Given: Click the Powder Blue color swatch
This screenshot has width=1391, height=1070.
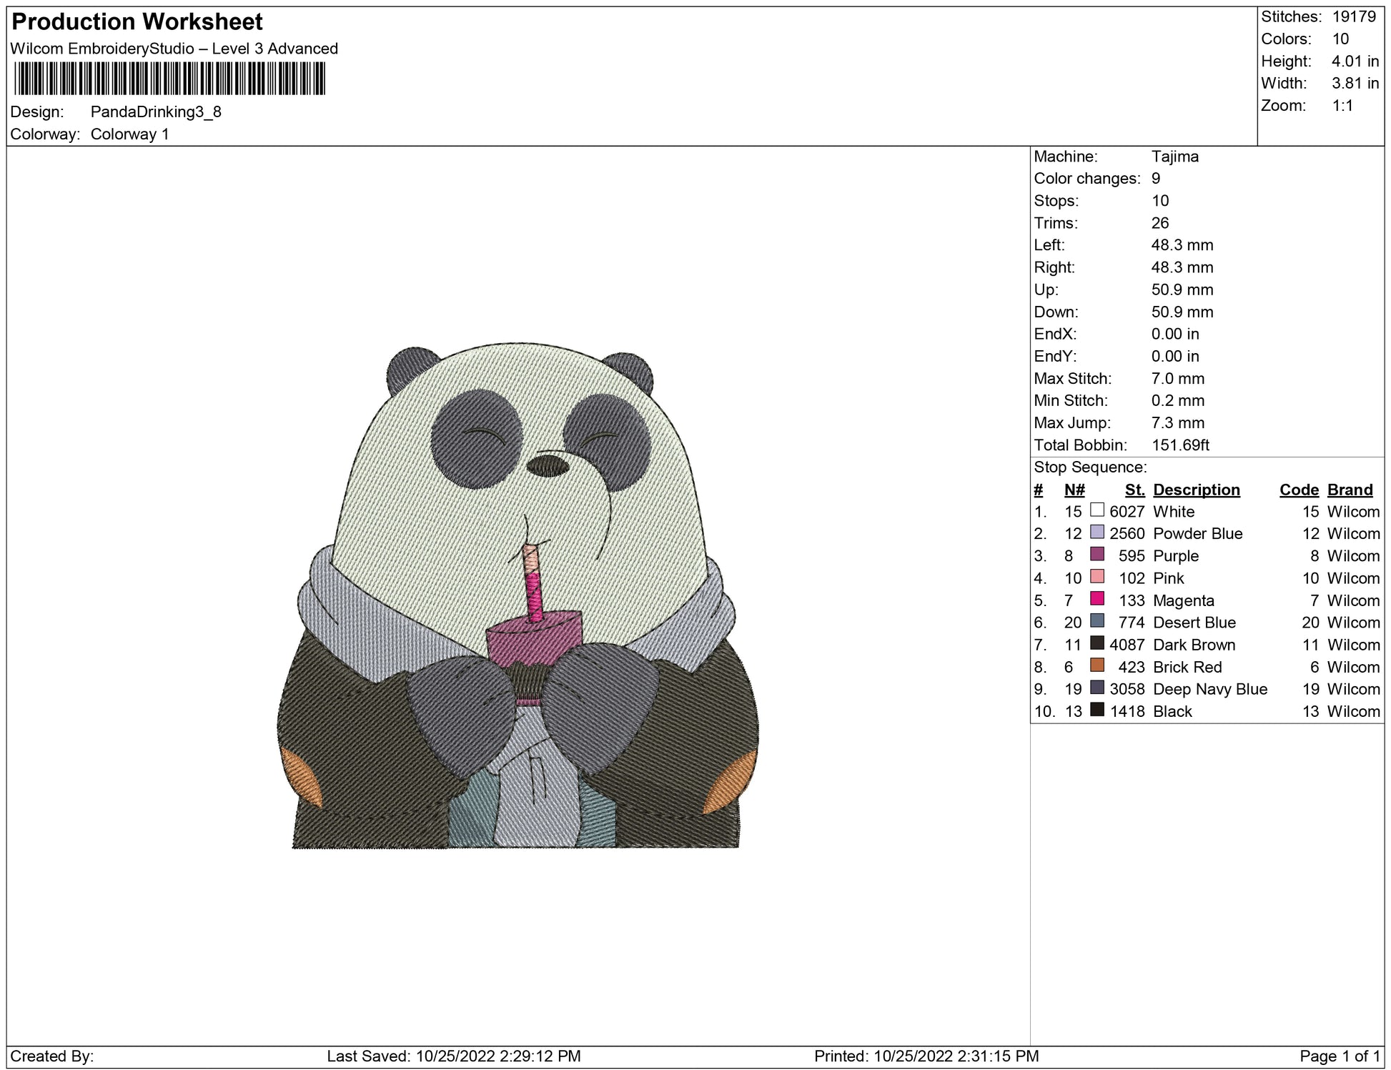Looking at the screenshot, I should click(1097, 532).
